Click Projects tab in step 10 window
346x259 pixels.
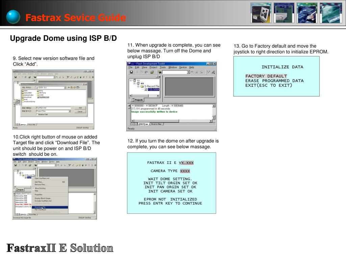(x=20, y=190)
